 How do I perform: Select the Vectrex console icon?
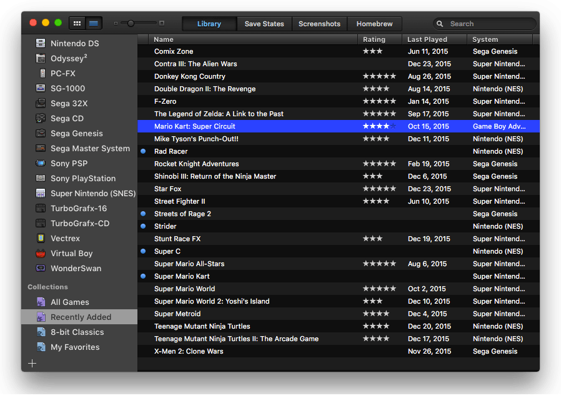41,239
